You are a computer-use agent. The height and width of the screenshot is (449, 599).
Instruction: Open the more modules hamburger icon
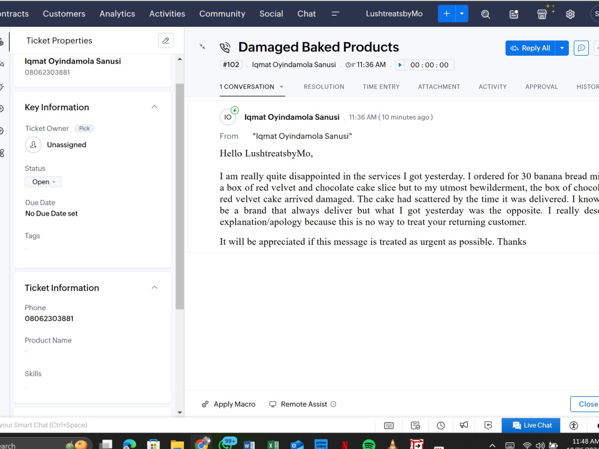335,14
